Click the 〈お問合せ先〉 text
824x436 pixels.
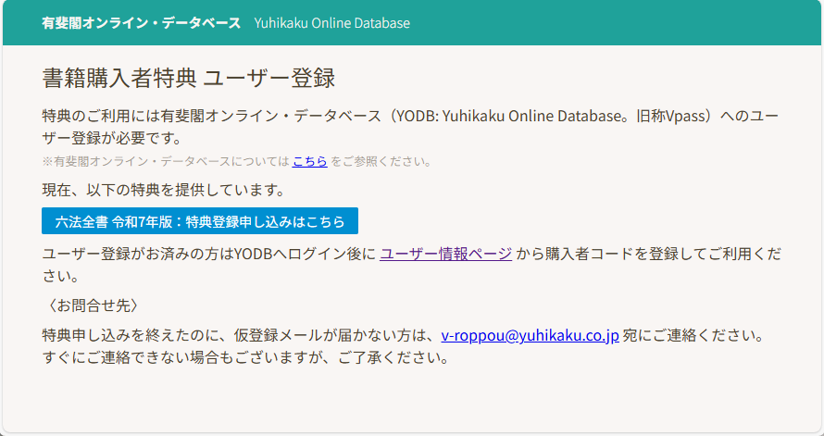pos(94,305)
